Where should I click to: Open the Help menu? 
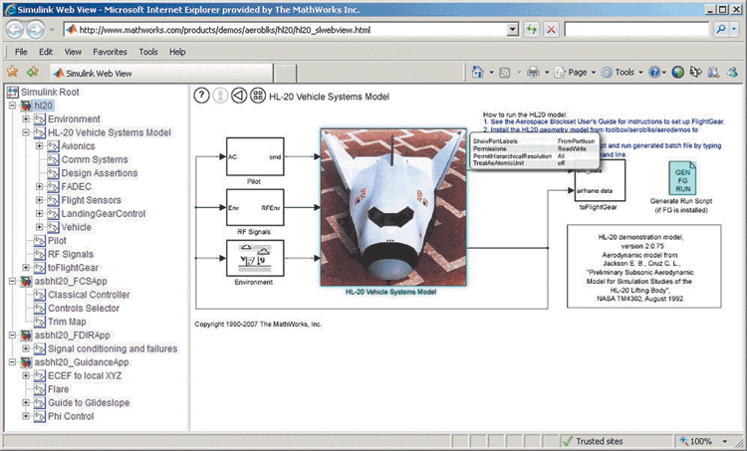click(177, 52)
